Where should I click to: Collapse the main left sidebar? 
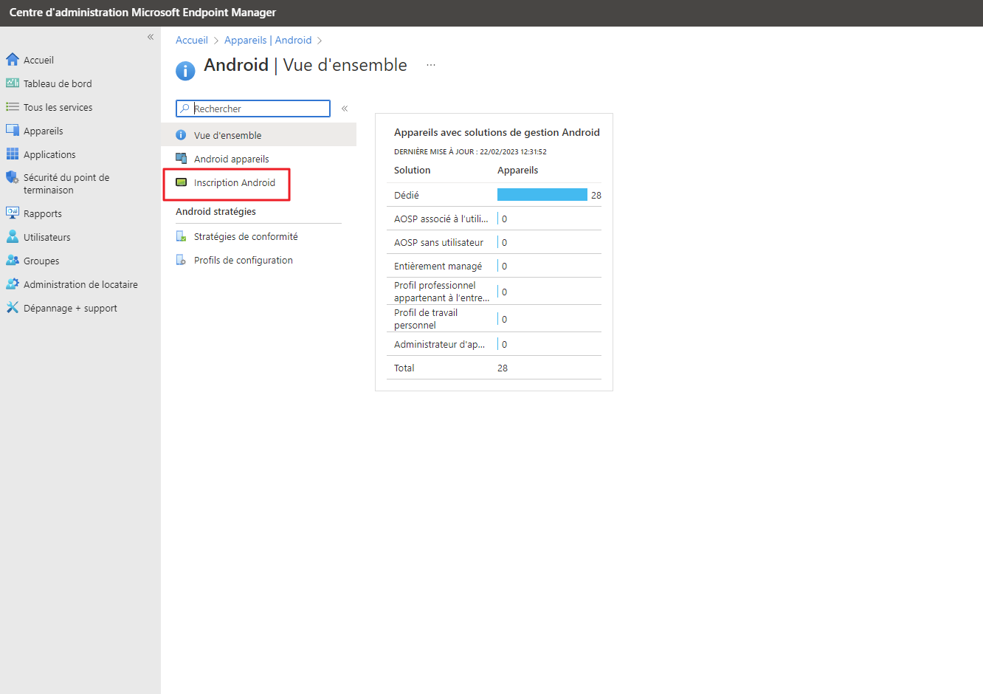pyautogui.click(x=151, y=37)
